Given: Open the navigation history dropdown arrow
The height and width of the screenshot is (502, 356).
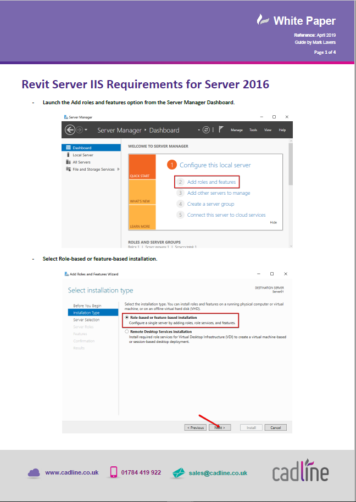Looking at the screenshot, I should (x=86, y=130).
